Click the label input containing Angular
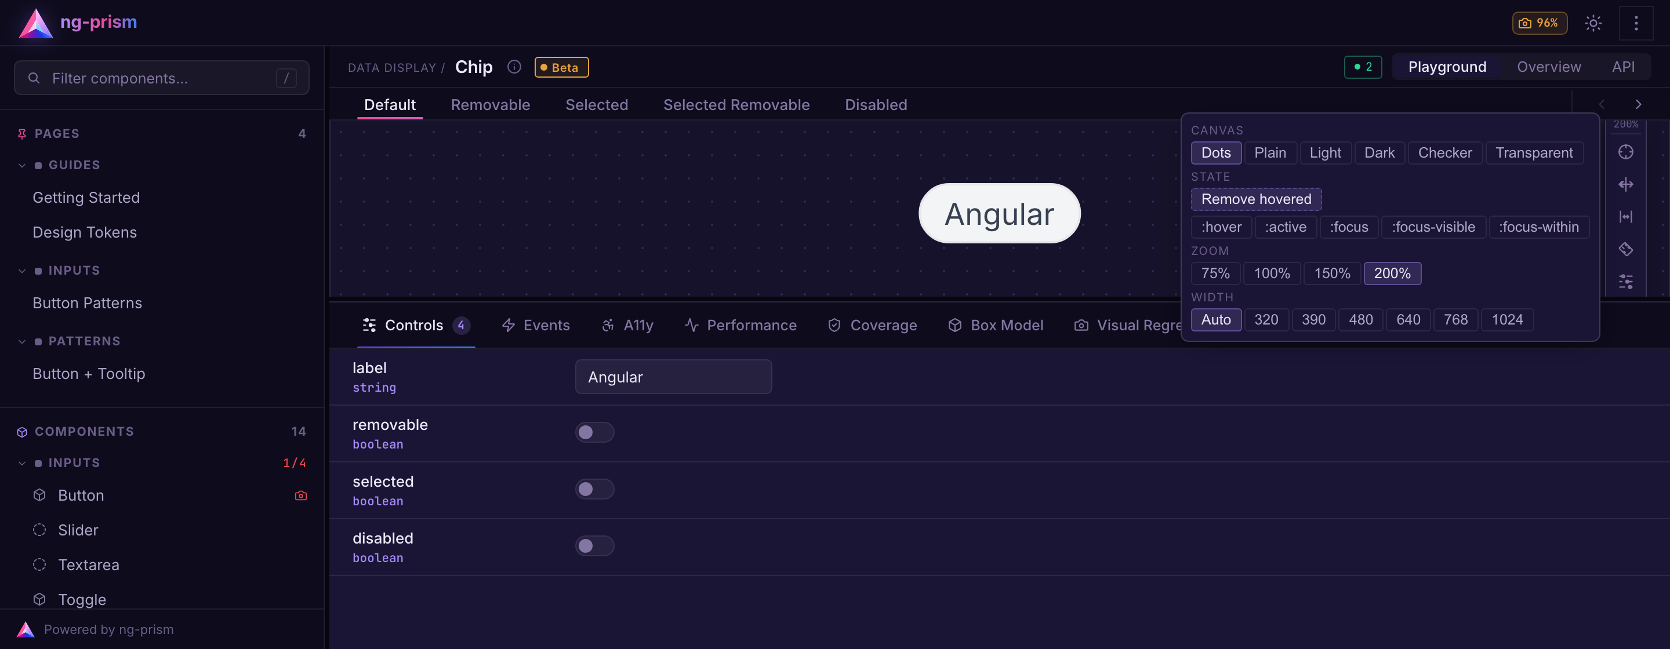Screen dimensions: 1670x649 (x=673, y=377)
